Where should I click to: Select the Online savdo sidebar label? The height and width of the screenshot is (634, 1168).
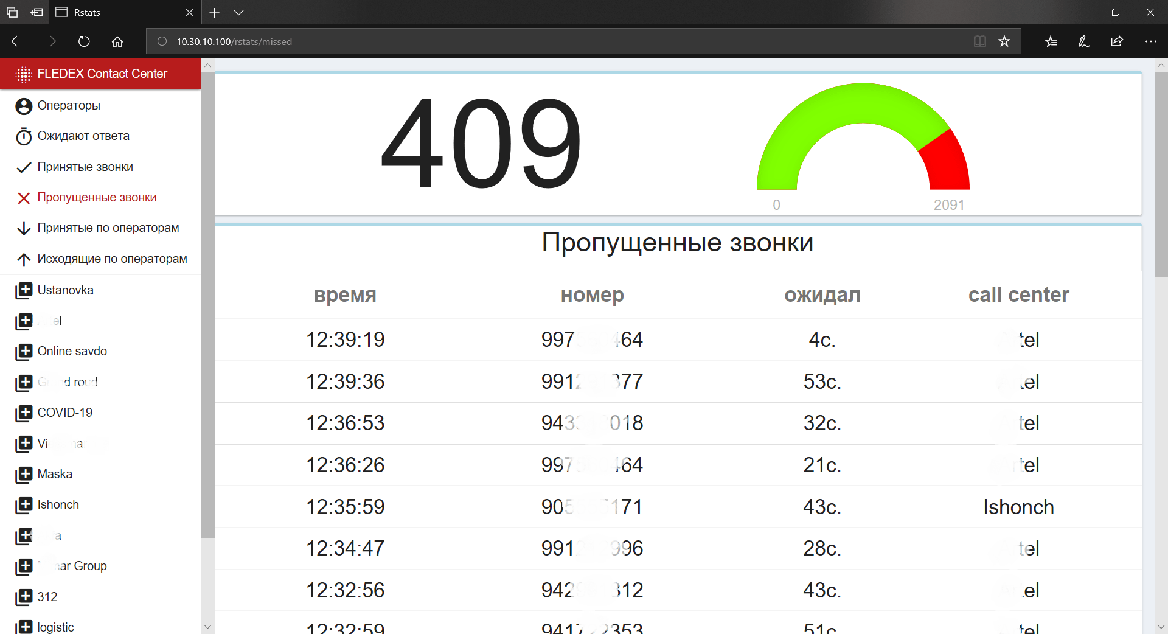tap(72, 351)
